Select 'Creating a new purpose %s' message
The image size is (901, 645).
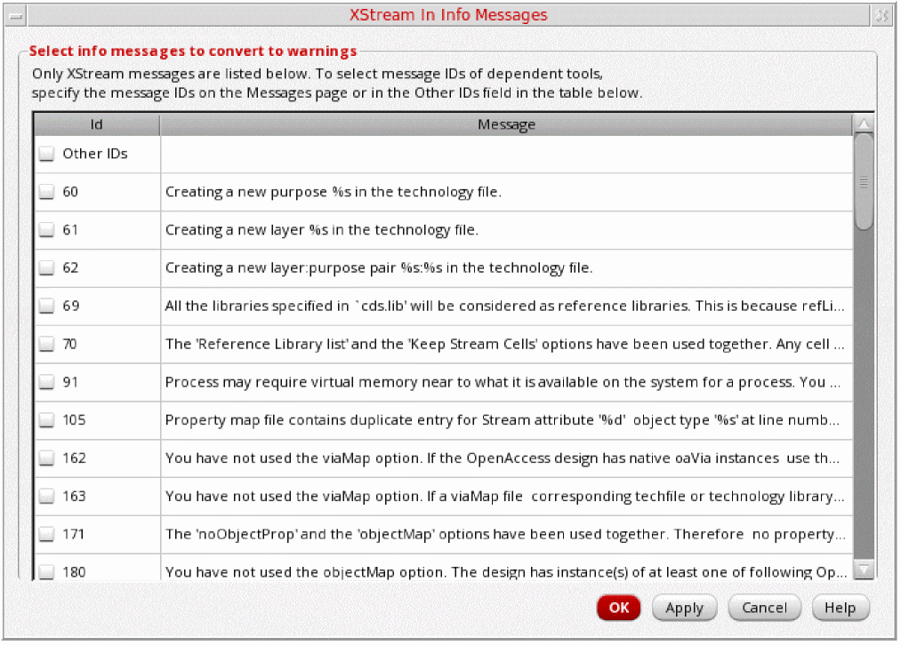(x=334, y=192)
